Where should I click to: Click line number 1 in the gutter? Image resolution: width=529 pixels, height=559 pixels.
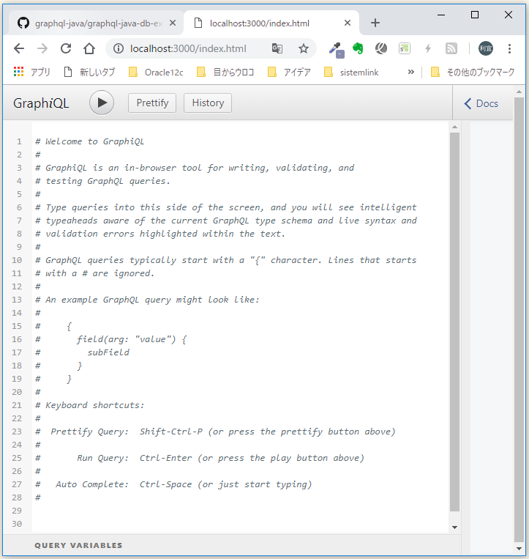[19, 141]
